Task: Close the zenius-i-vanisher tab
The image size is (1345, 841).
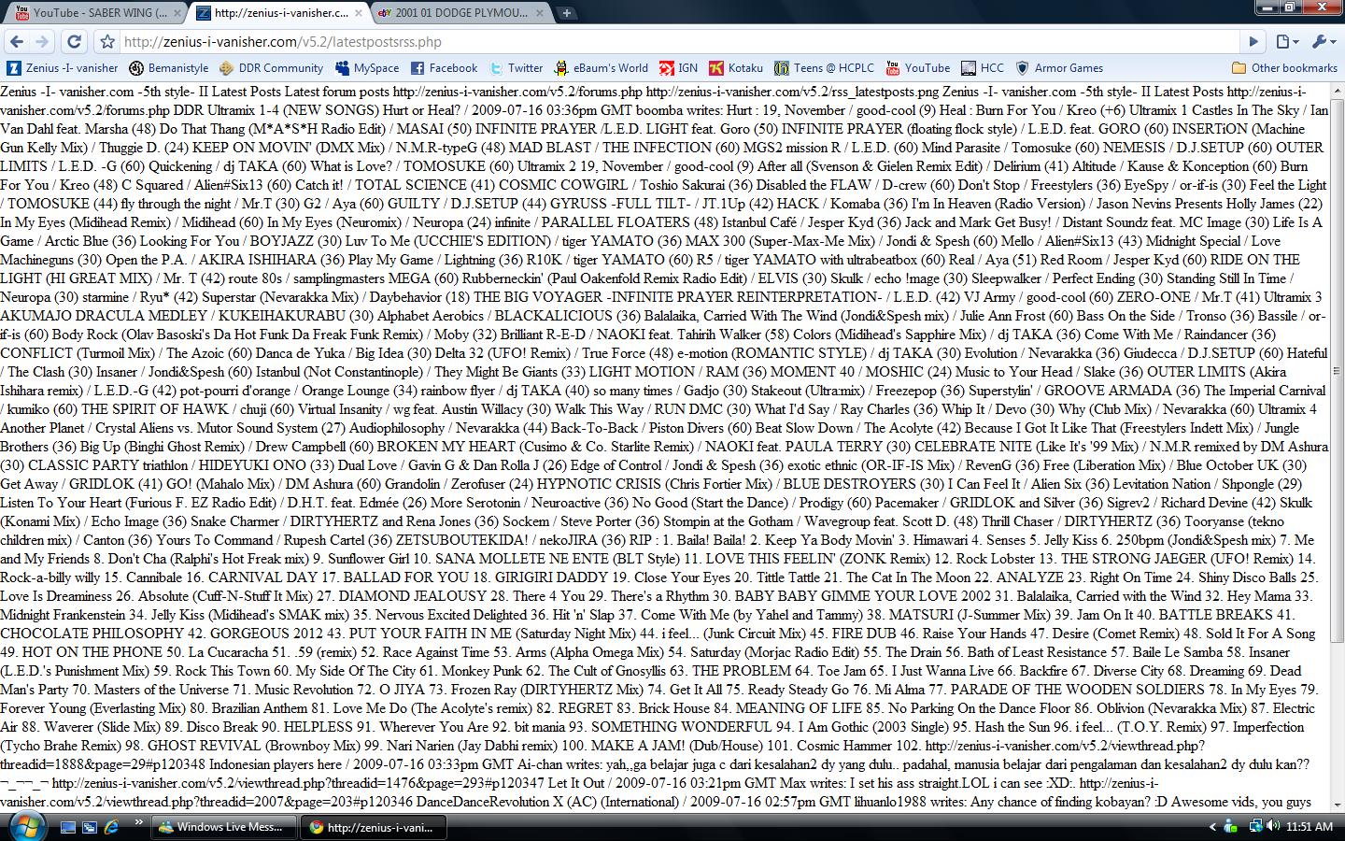Action: tap(359, 13)
